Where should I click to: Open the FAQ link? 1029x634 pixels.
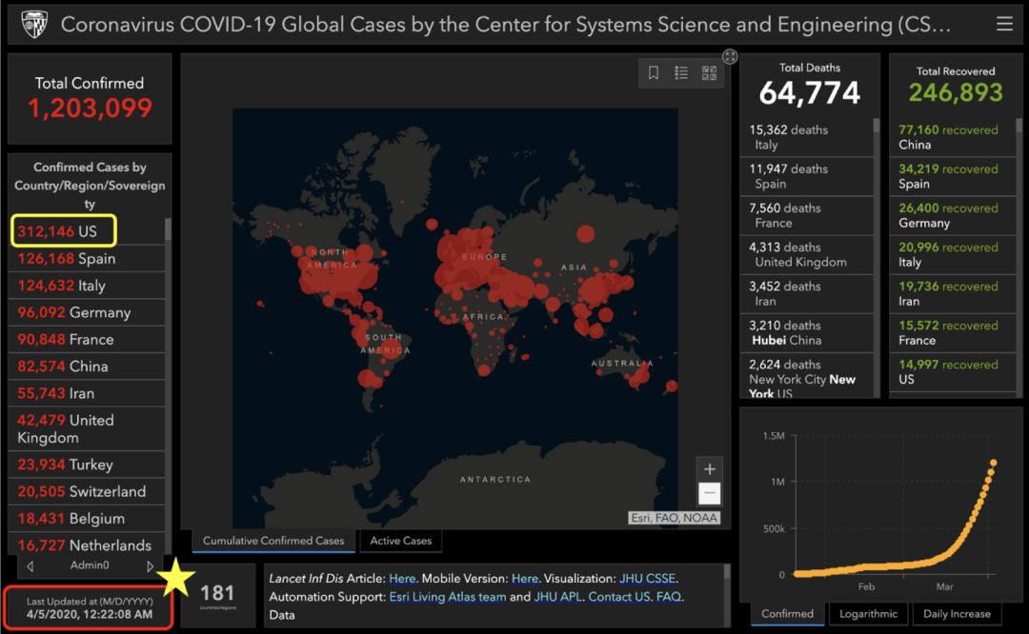pos(668,597)
